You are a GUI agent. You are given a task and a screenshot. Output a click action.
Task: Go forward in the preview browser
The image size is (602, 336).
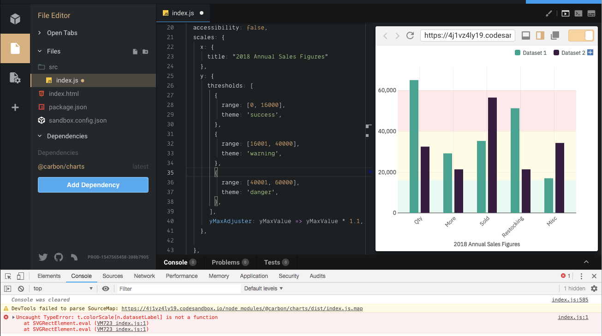tap(398, 35)
